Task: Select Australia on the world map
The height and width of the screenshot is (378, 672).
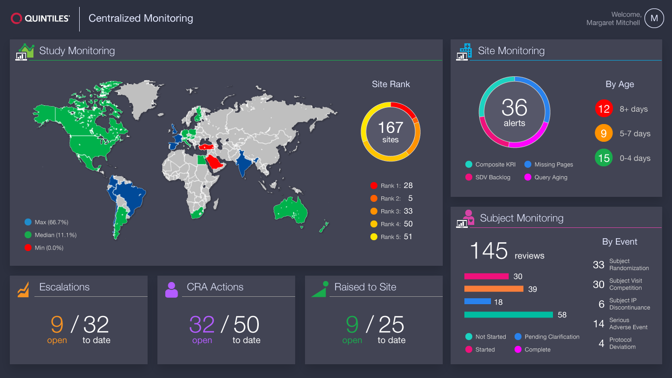Action: click(291, 209)
